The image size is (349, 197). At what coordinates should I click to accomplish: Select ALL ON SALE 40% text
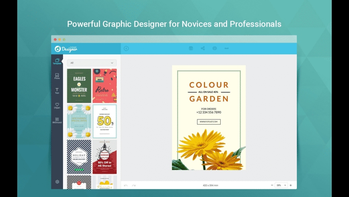[x=208, y=92]
